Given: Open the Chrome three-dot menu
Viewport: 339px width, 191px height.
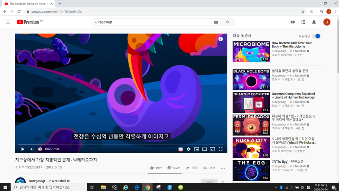Looking at the screenshot, I should (336, 12).
